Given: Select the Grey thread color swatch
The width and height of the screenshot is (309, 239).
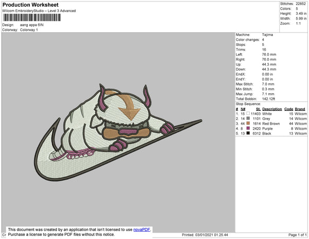Looking at the screenshot, I should [x=248, y=118].
